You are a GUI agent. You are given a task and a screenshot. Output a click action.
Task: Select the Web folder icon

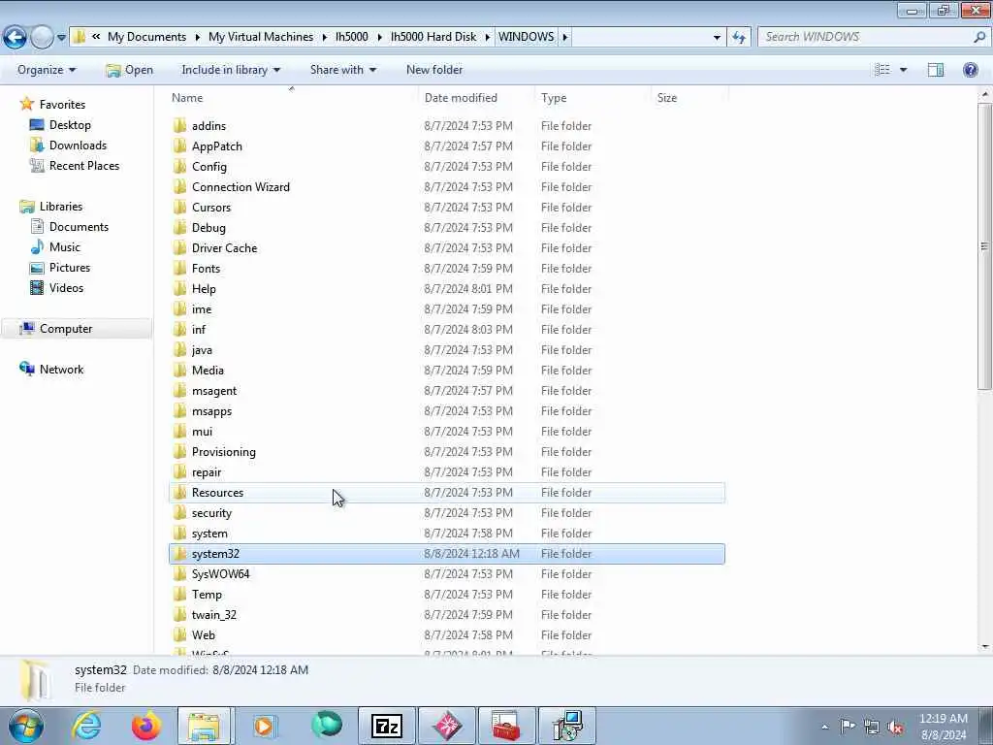tap(180, 634)
